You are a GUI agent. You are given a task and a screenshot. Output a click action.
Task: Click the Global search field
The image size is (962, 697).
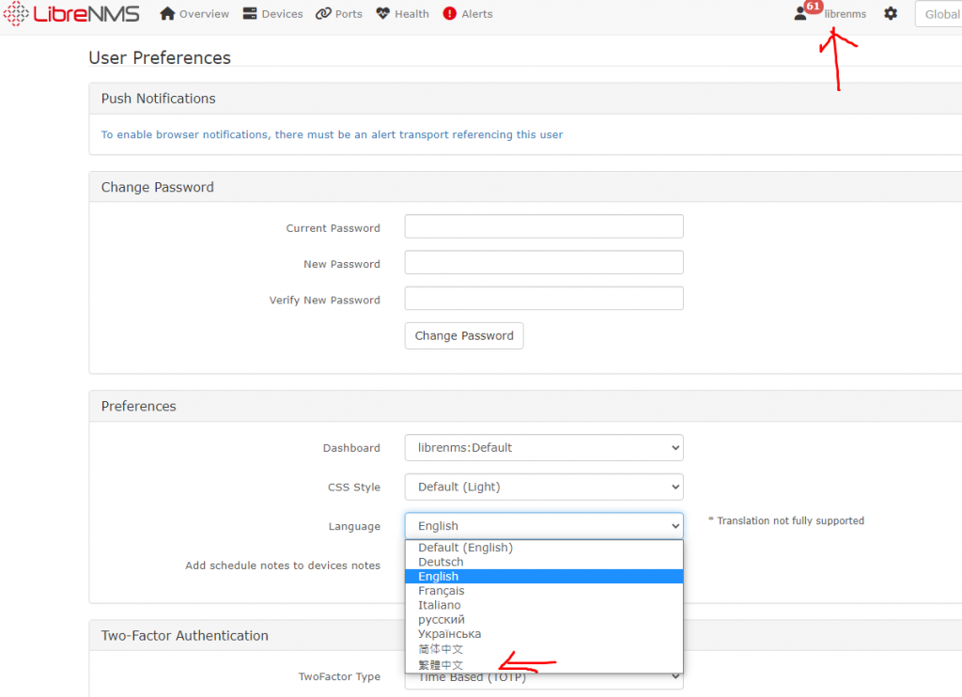pos(939,14)
